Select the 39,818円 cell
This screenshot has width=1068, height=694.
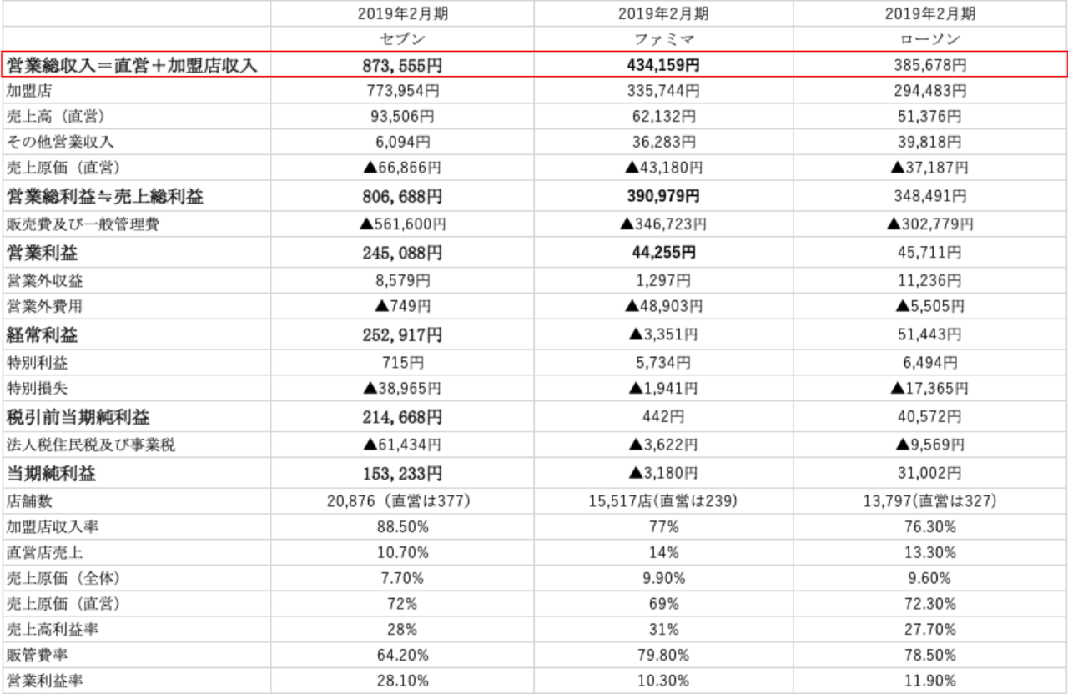point(930,142)
